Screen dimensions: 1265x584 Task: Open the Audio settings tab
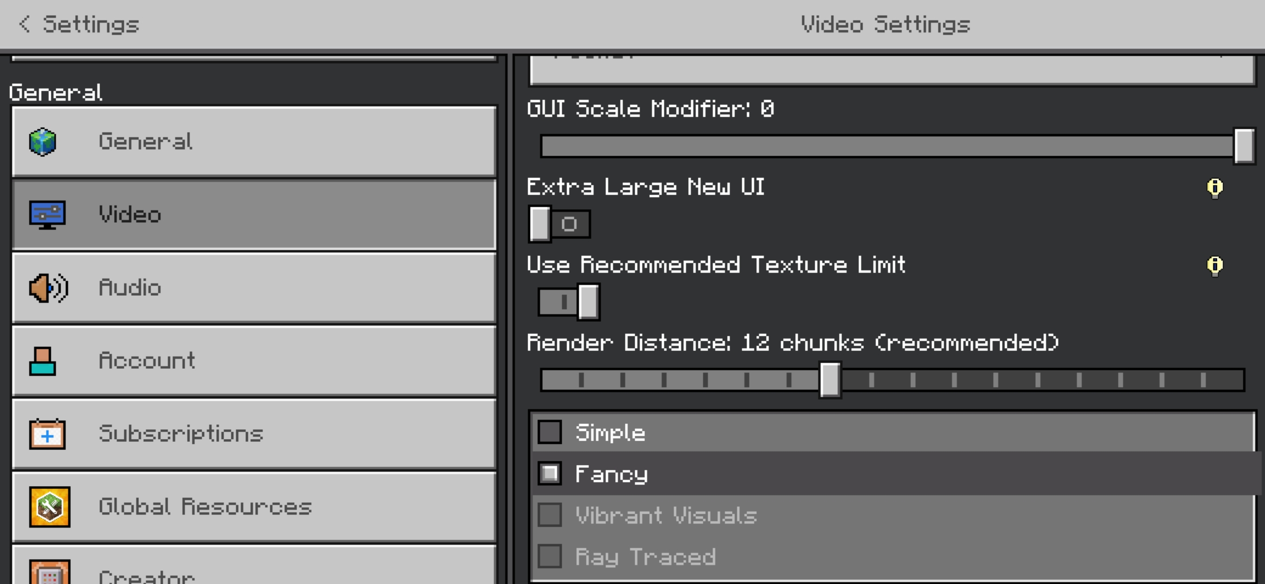(254, 288)
